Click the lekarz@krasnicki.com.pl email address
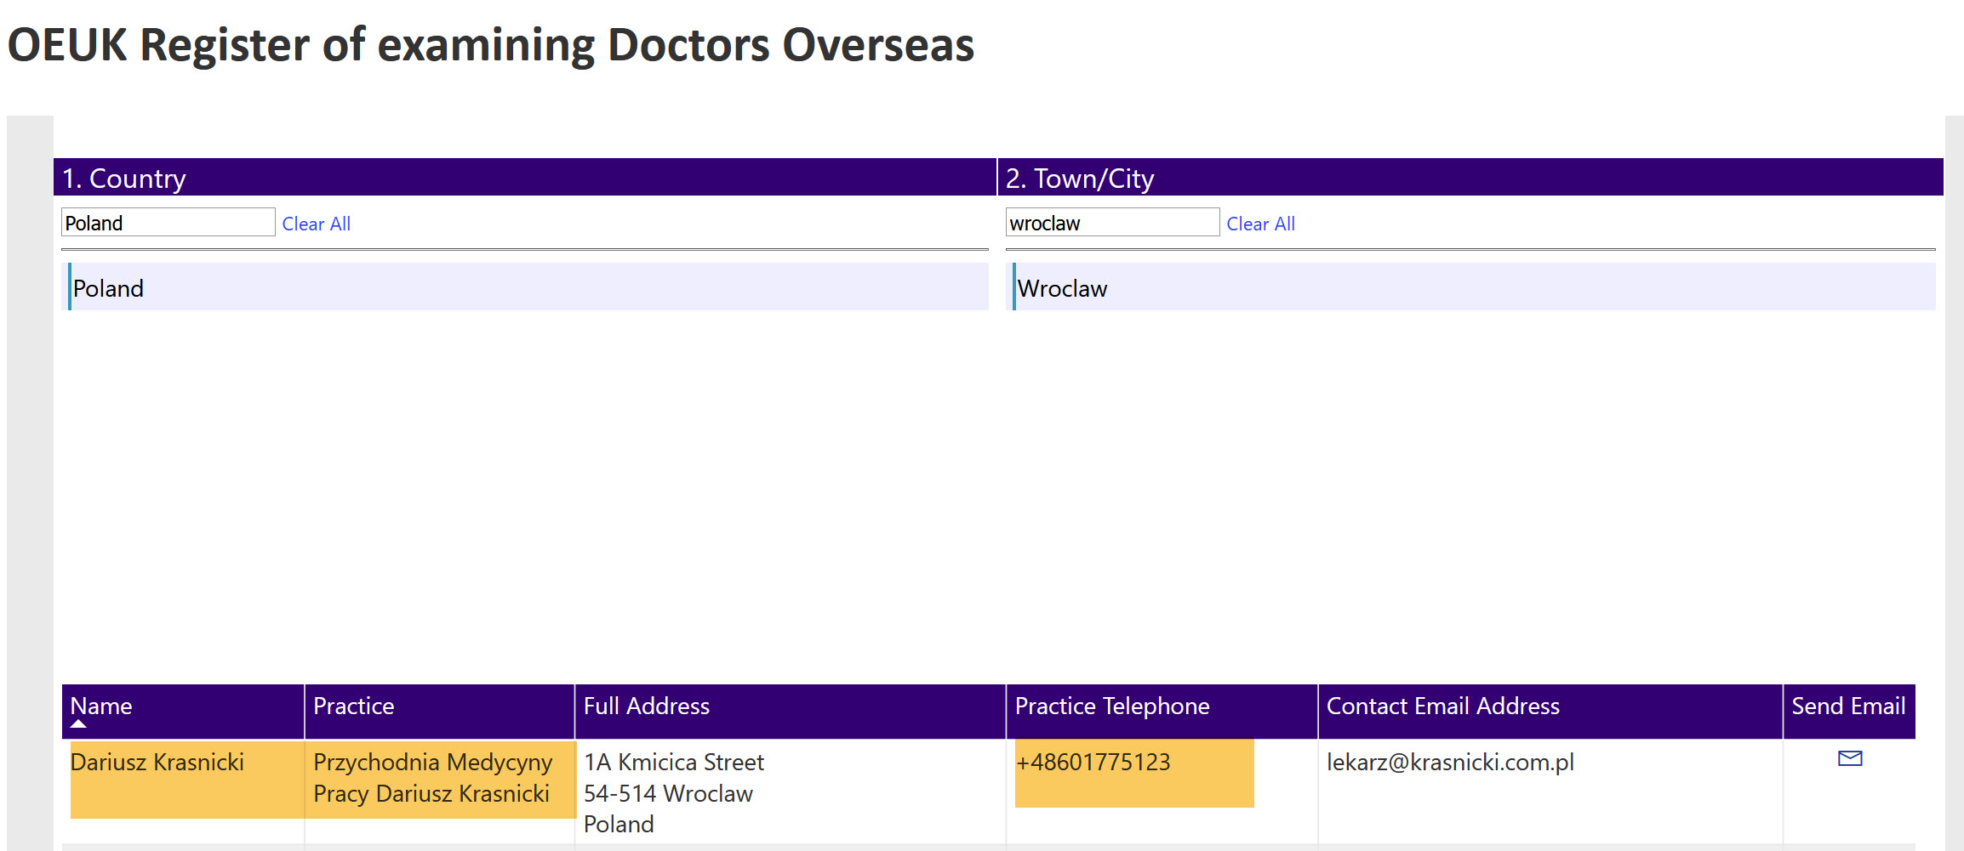 coord(1450,762)
